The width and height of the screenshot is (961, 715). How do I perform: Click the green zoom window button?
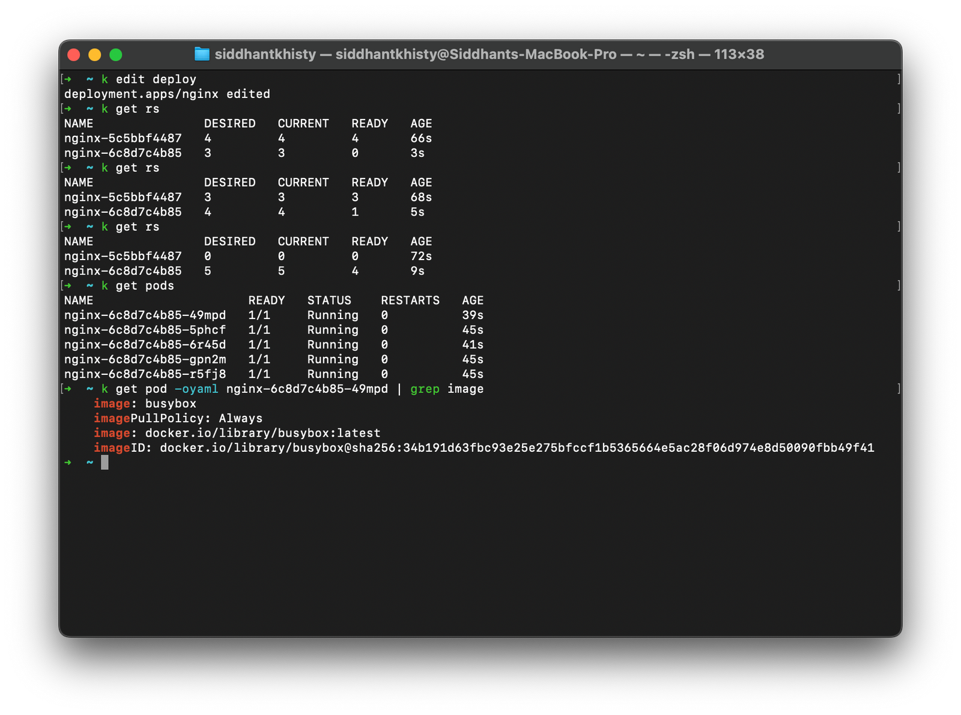115,54
